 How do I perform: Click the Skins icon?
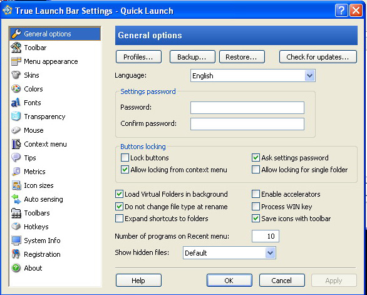[x=16, y=75]
